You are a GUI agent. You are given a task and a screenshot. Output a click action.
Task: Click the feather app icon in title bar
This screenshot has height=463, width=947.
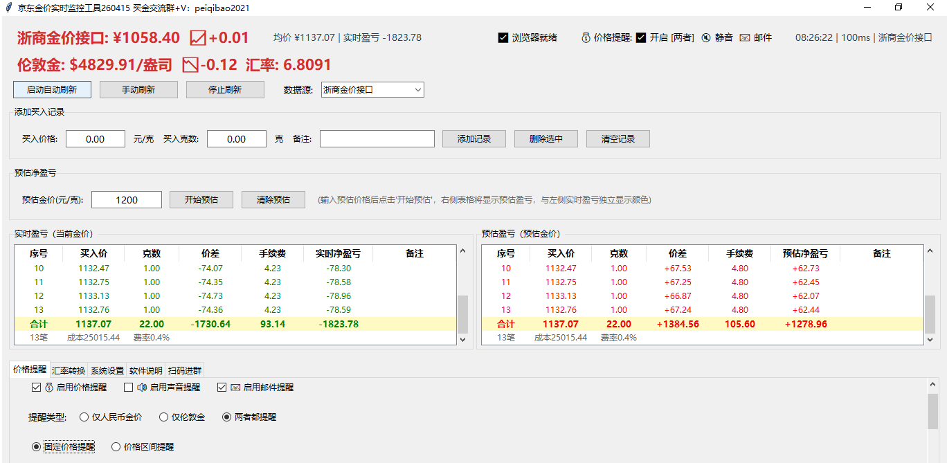(8, 8)
